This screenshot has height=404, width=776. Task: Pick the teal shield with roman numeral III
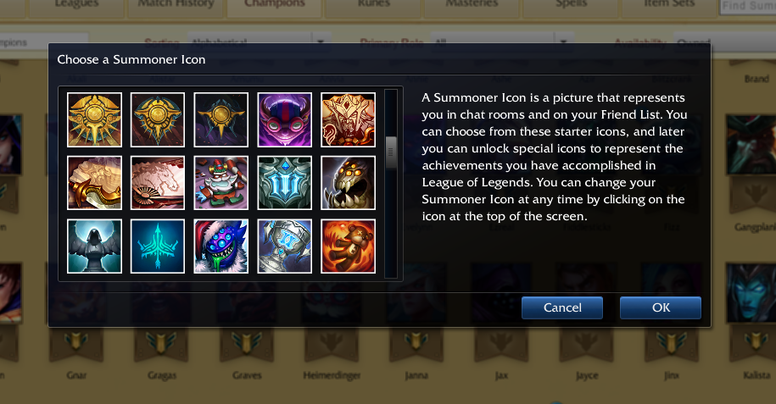point(285,183)
